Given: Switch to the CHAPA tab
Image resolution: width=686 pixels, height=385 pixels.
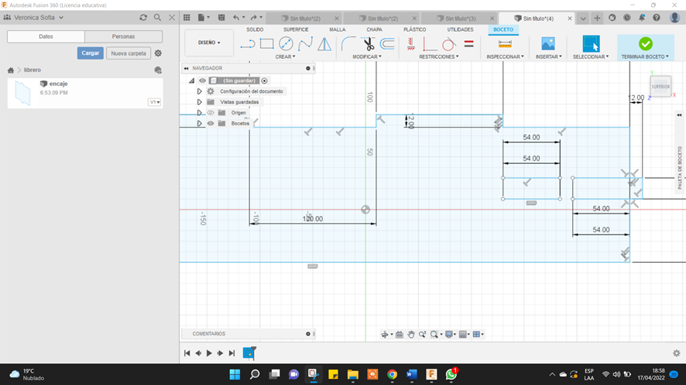Looking at the screenshot, I should point(374,29).
